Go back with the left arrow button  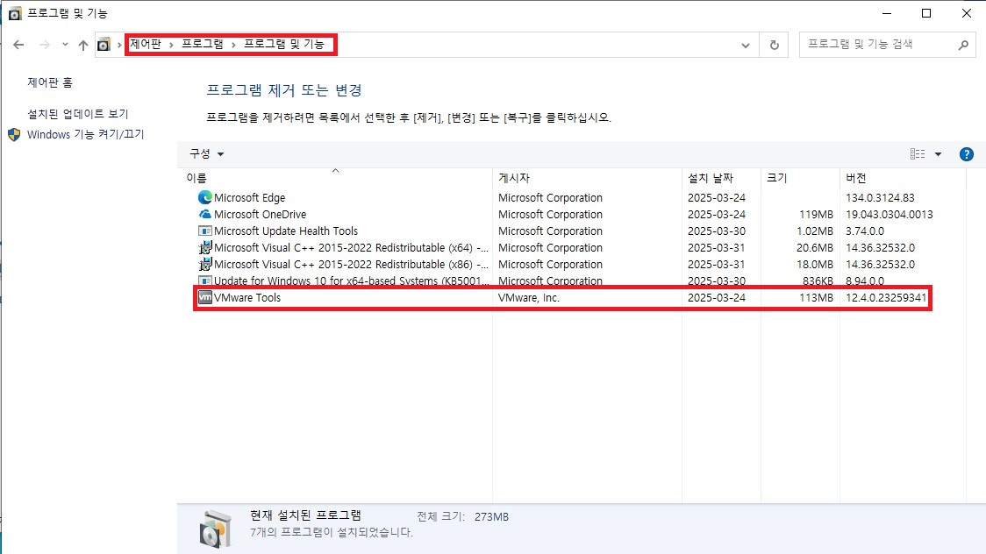click(18, 45)
